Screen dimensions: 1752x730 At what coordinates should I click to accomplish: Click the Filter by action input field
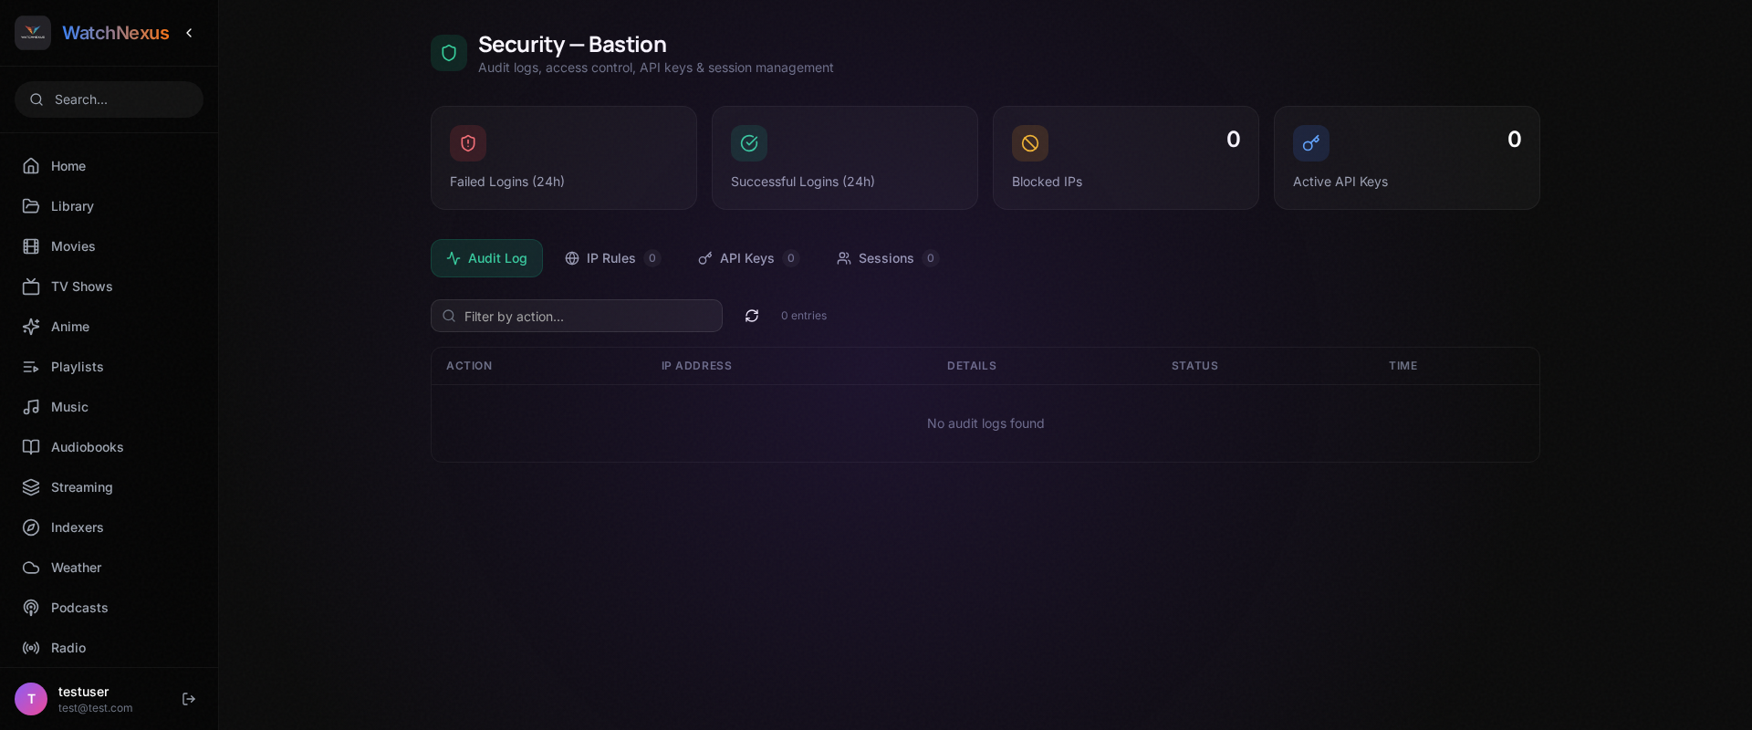tap(584, 316)
